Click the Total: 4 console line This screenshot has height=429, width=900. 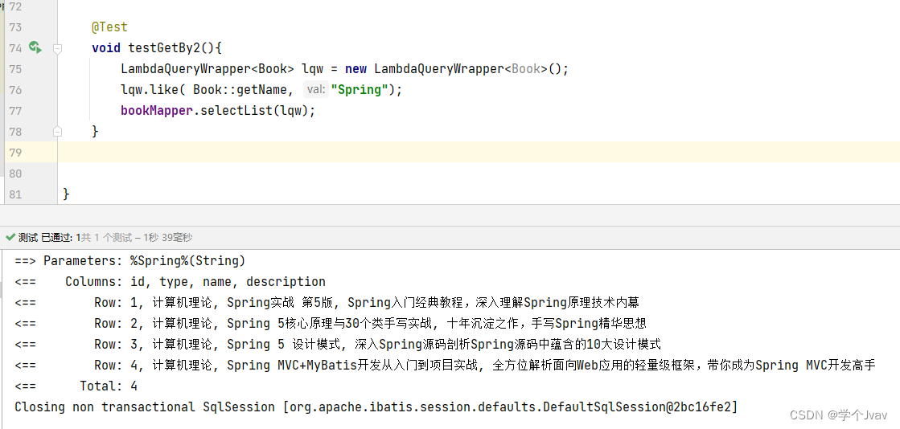pyautogui.click(x=109, y=386)
